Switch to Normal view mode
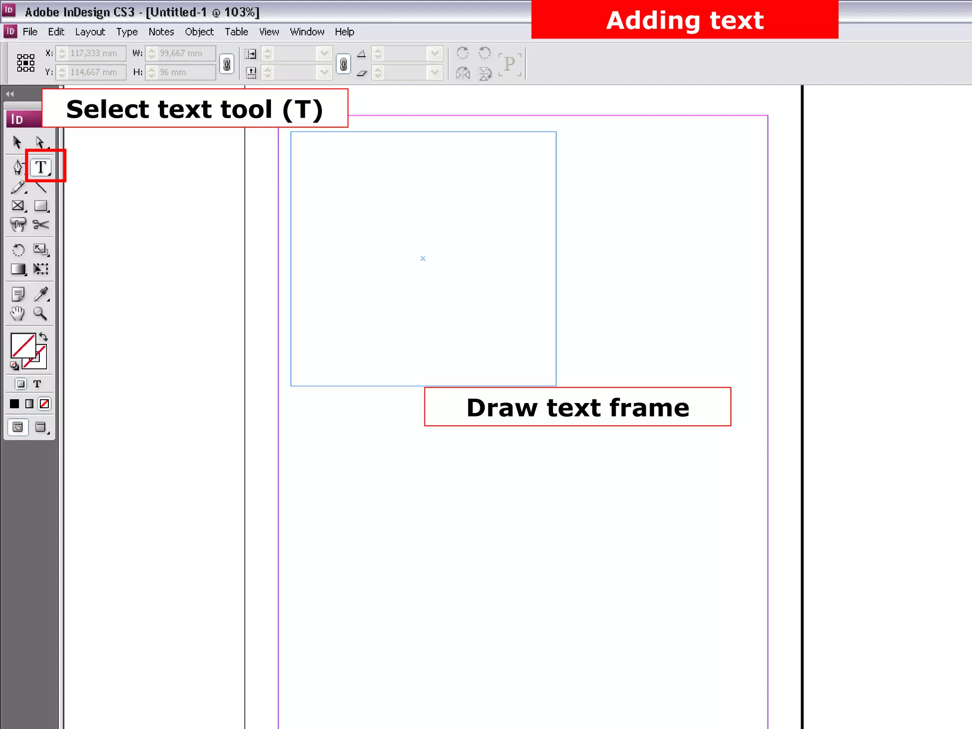This screenshot has height=729, width=972. click(x=18, y=427)
